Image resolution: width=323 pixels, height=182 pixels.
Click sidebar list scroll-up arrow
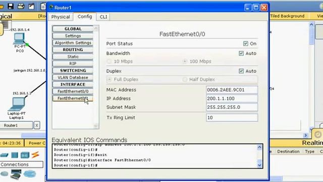tap(96, 28)
